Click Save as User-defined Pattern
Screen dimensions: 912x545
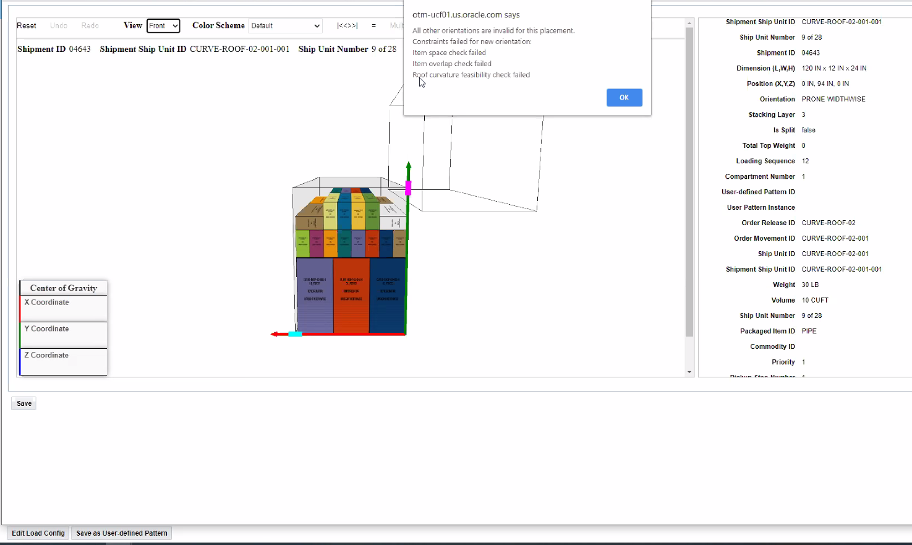122,533
